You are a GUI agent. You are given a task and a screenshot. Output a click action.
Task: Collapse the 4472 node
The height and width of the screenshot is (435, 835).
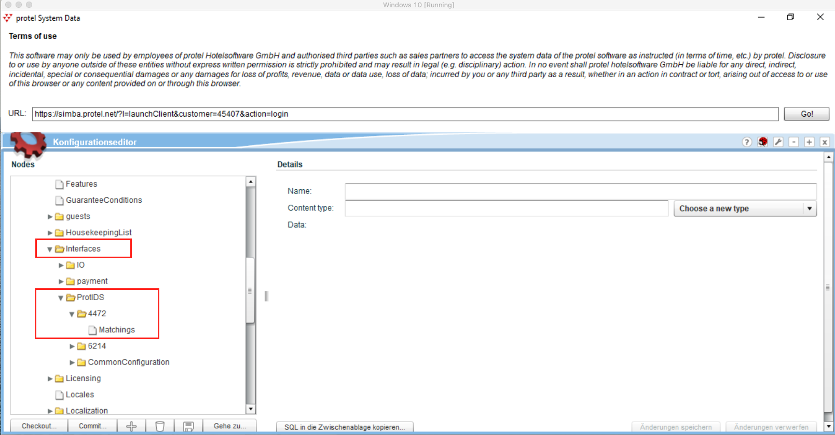pyautogui.click(x=72, y=314)
